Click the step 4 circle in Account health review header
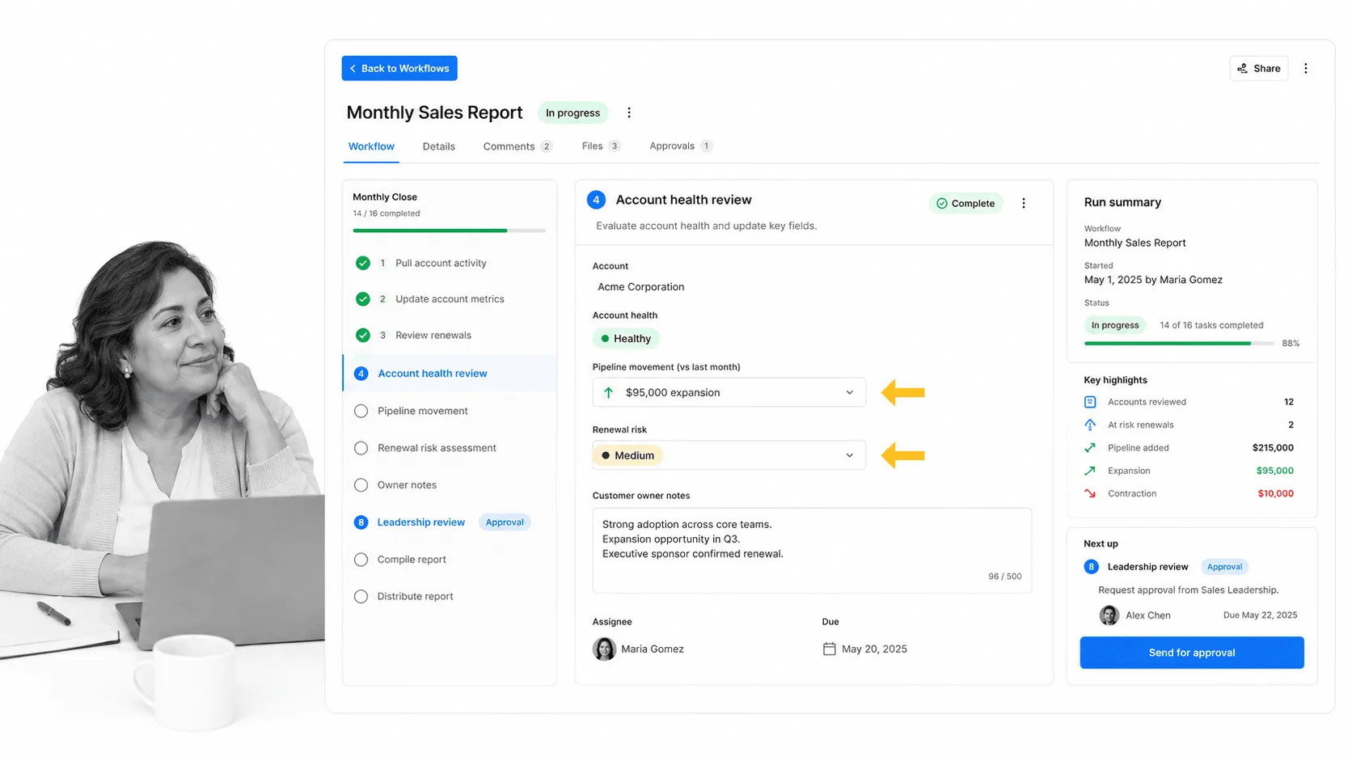The height and width of the screenshot is (761, 1352). [597, 200]
